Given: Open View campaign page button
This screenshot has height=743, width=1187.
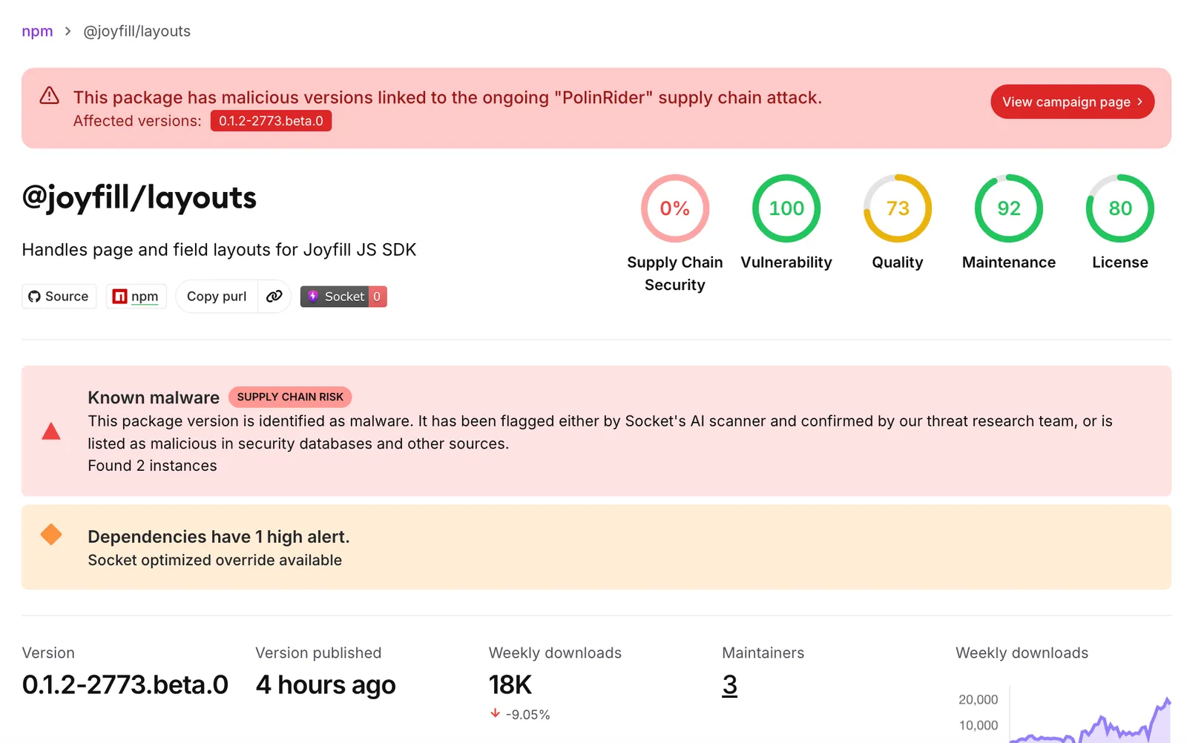Looking at the screenshot, I should pyautogui.click(x=1072, y=102).
